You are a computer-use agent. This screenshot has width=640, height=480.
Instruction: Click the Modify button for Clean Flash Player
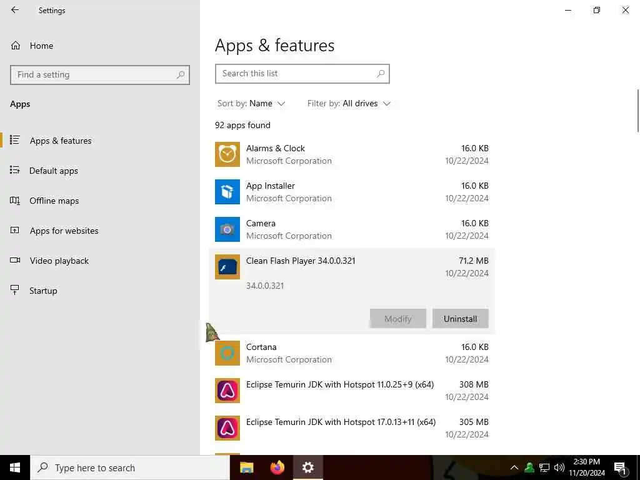coord(398,318)
